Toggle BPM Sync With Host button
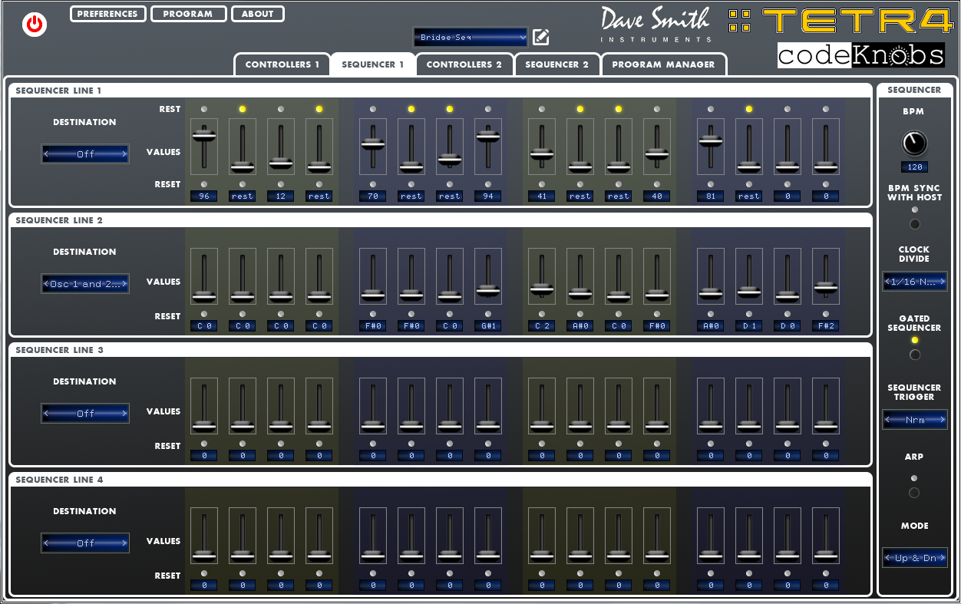Screen dimensions: 961x604 point(914,224)
